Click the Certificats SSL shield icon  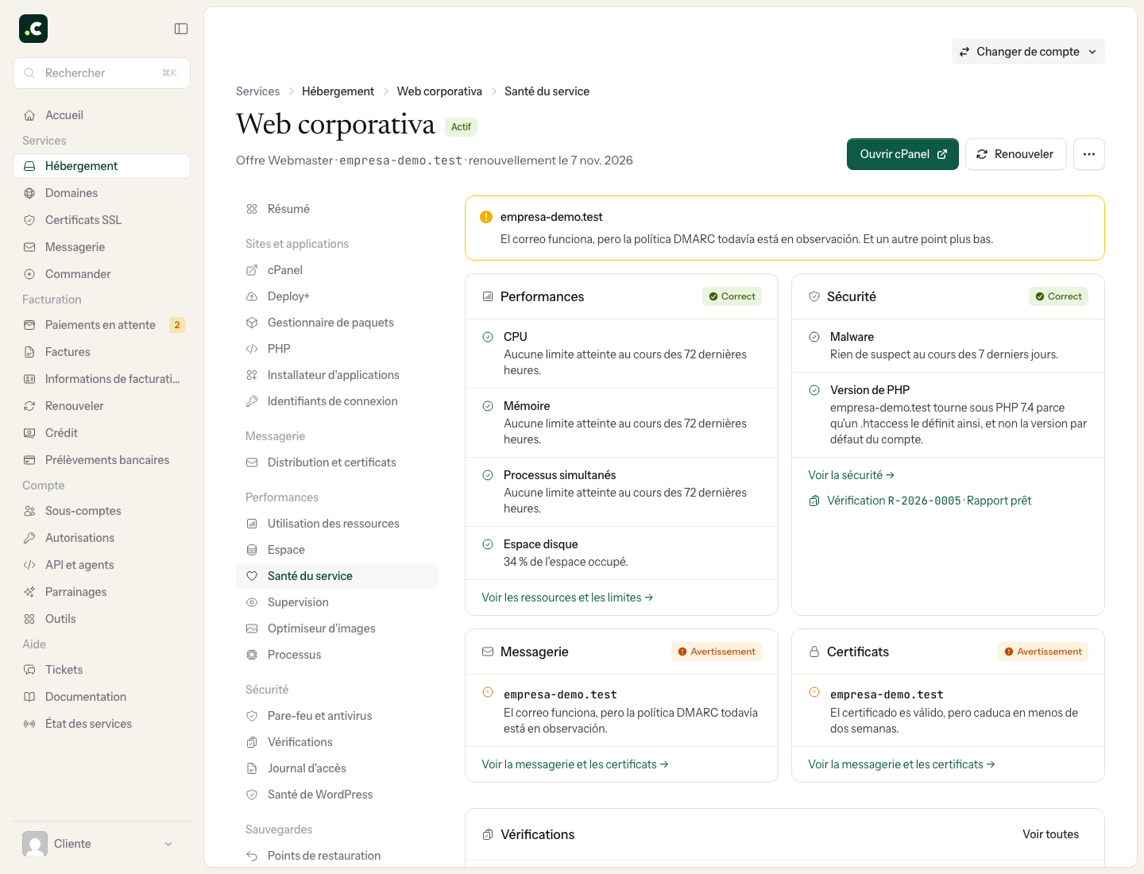tap(29, 220)
